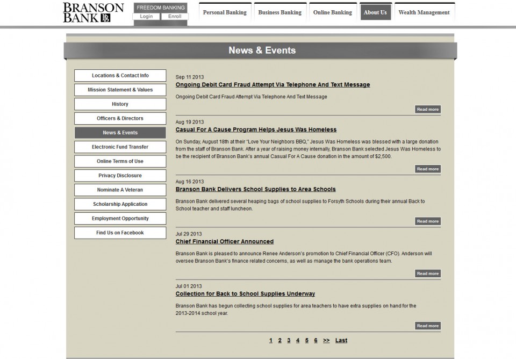516x359 pixels.
Task: Select News & Events sidebar item
Action: coord(120,133)
